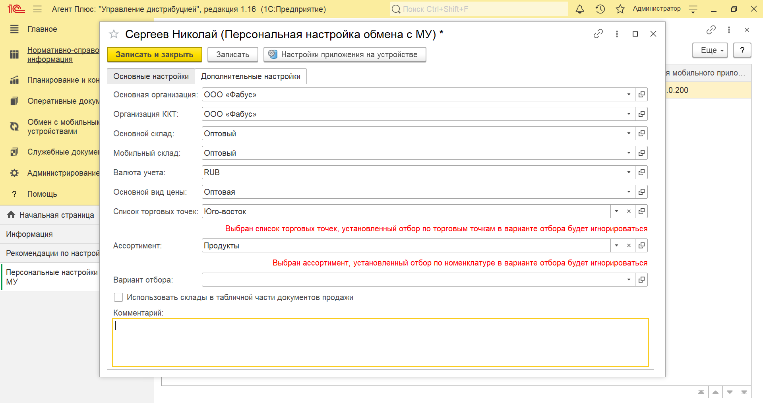Image resolution: width=763 pixels, height=403 pixels.
Task: Open three dots menu in background window
Action: 729,29
